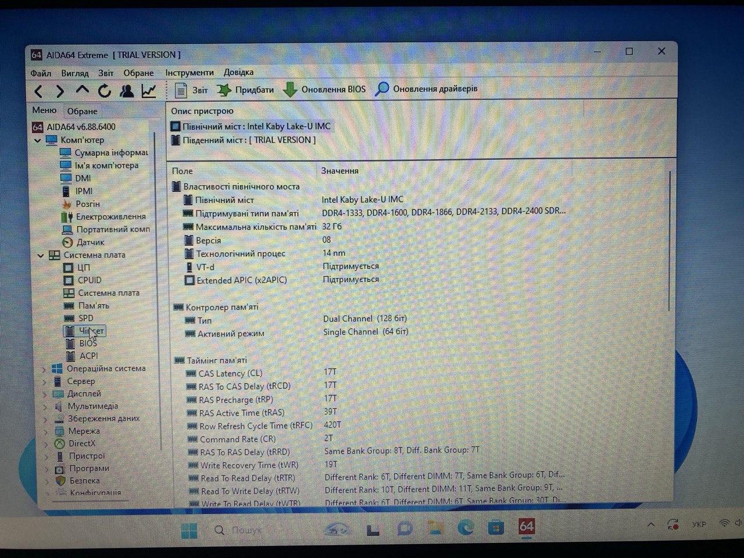Select the Пам'ять memory tree item
This screenshot has width=744, height=558.
[x=86, y=306]
